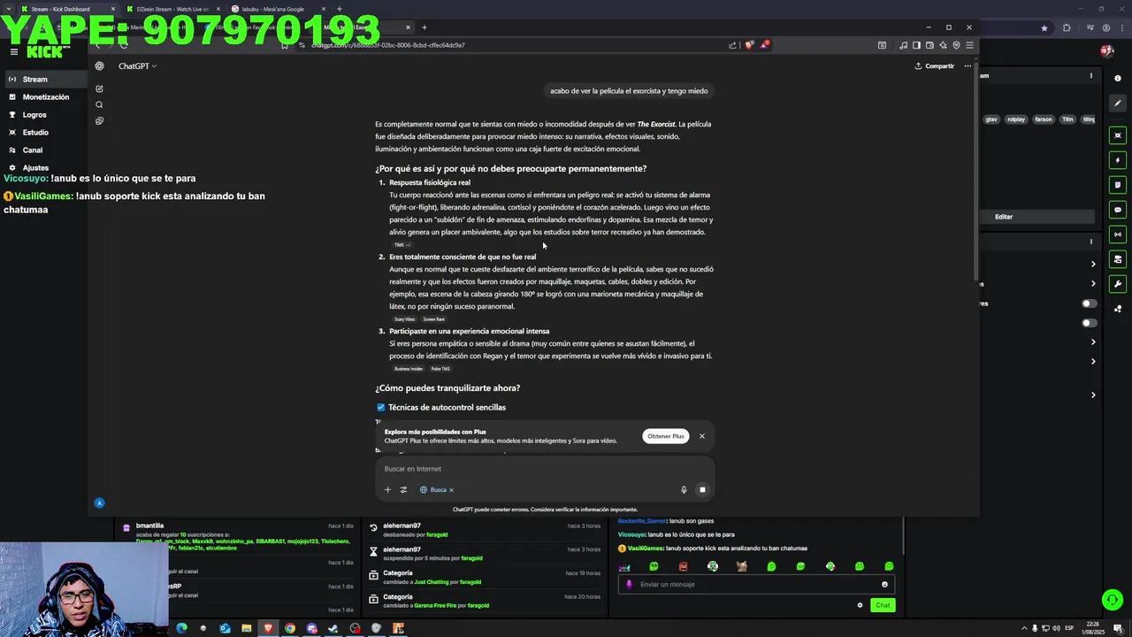Click the plus attach icon in the composer
This screenshot has width=1132, height=637.
tap(386, 489)
